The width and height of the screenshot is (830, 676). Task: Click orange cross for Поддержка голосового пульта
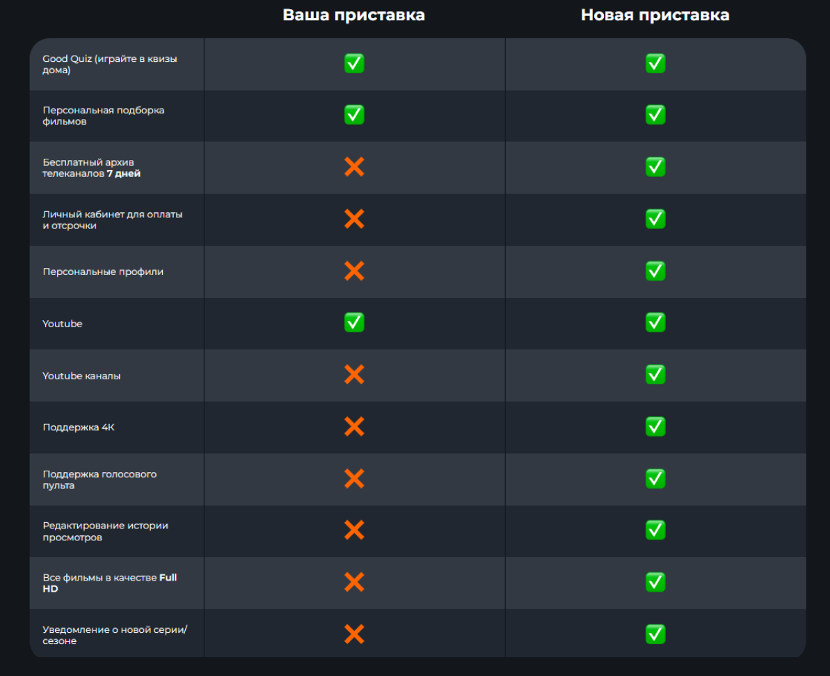(354, 478)
